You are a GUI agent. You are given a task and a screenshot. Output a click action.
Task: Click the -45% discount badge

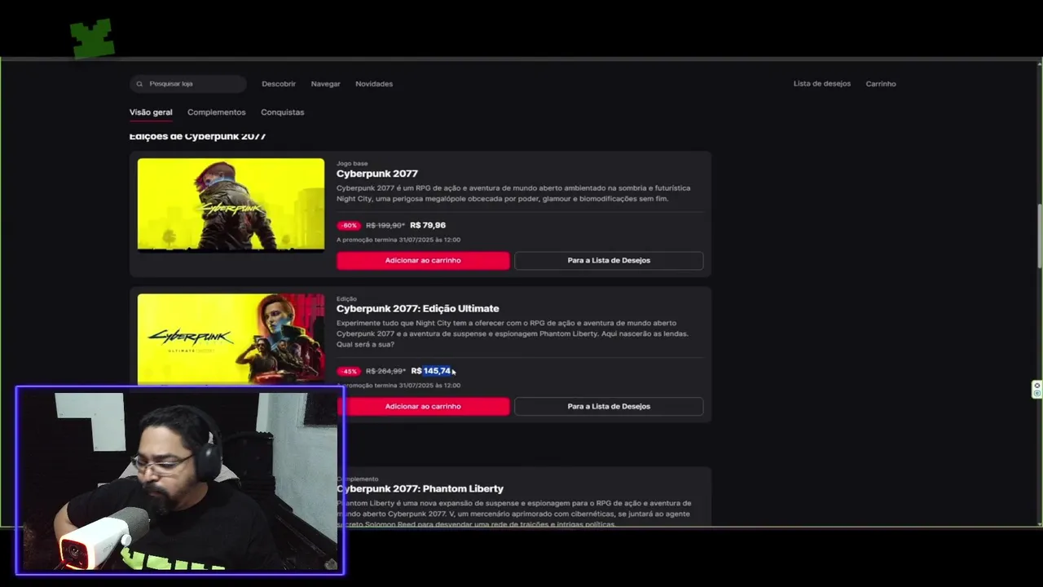click(349, 371)
